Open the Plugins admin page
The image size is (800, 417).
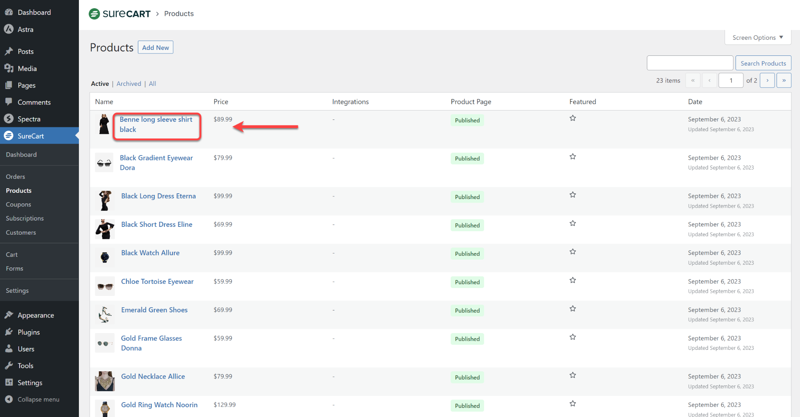pyautogui.click(x=29, y=332)
